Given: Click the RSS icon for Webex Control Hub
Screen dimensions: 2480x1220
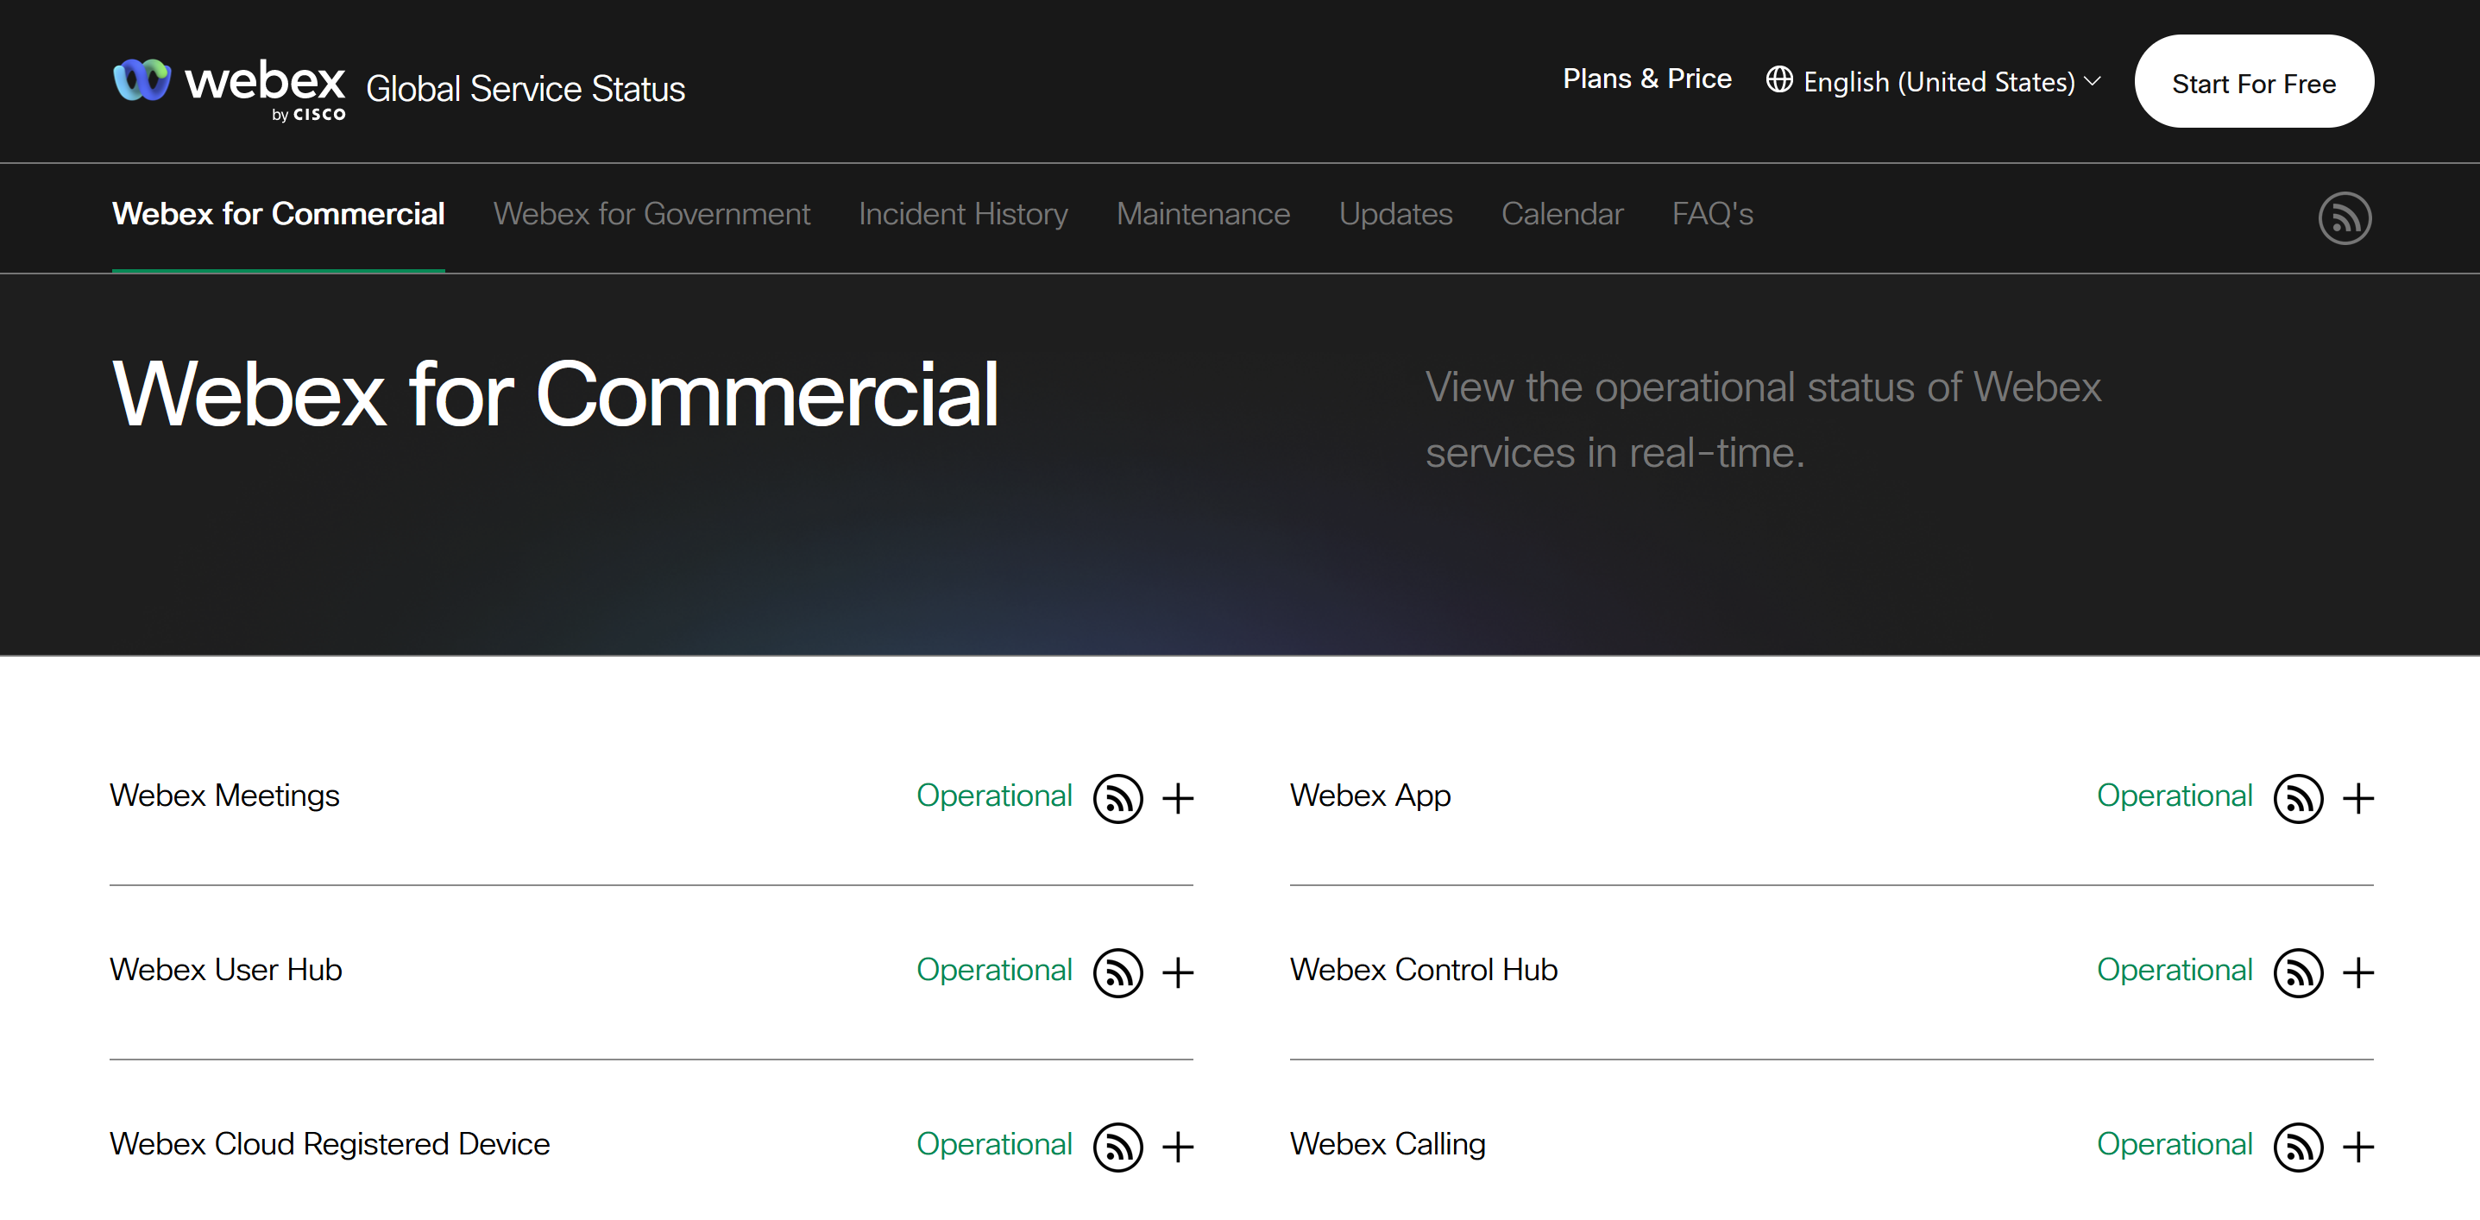Looking at the screenshot, I should coord(2298,972).
